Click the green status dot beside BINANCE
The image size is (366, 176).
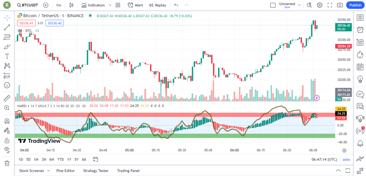point(90,16)
